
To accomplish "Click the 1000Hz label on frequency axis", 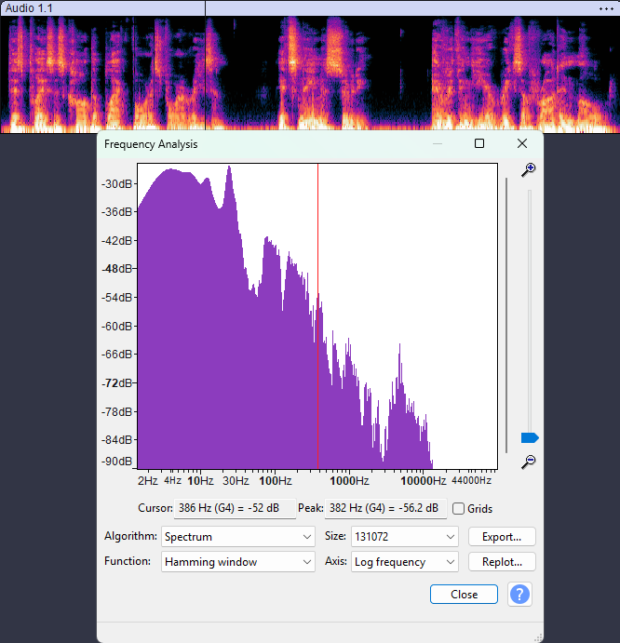I will (349, 480).
